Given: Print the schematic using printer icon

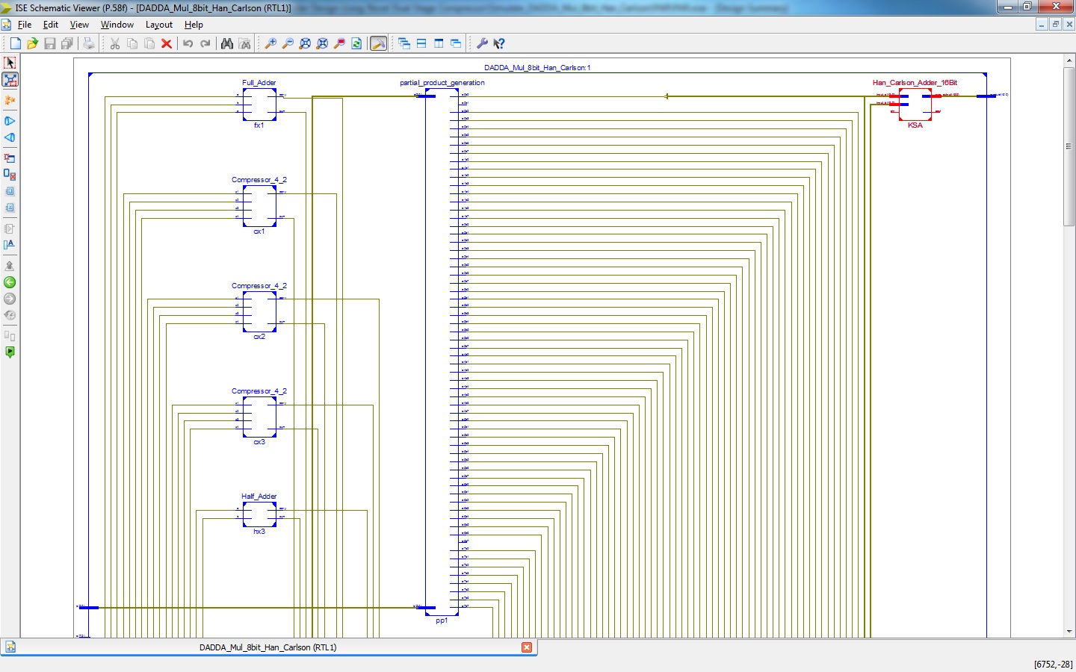Looking at the screenshot, I should point(89,43).
